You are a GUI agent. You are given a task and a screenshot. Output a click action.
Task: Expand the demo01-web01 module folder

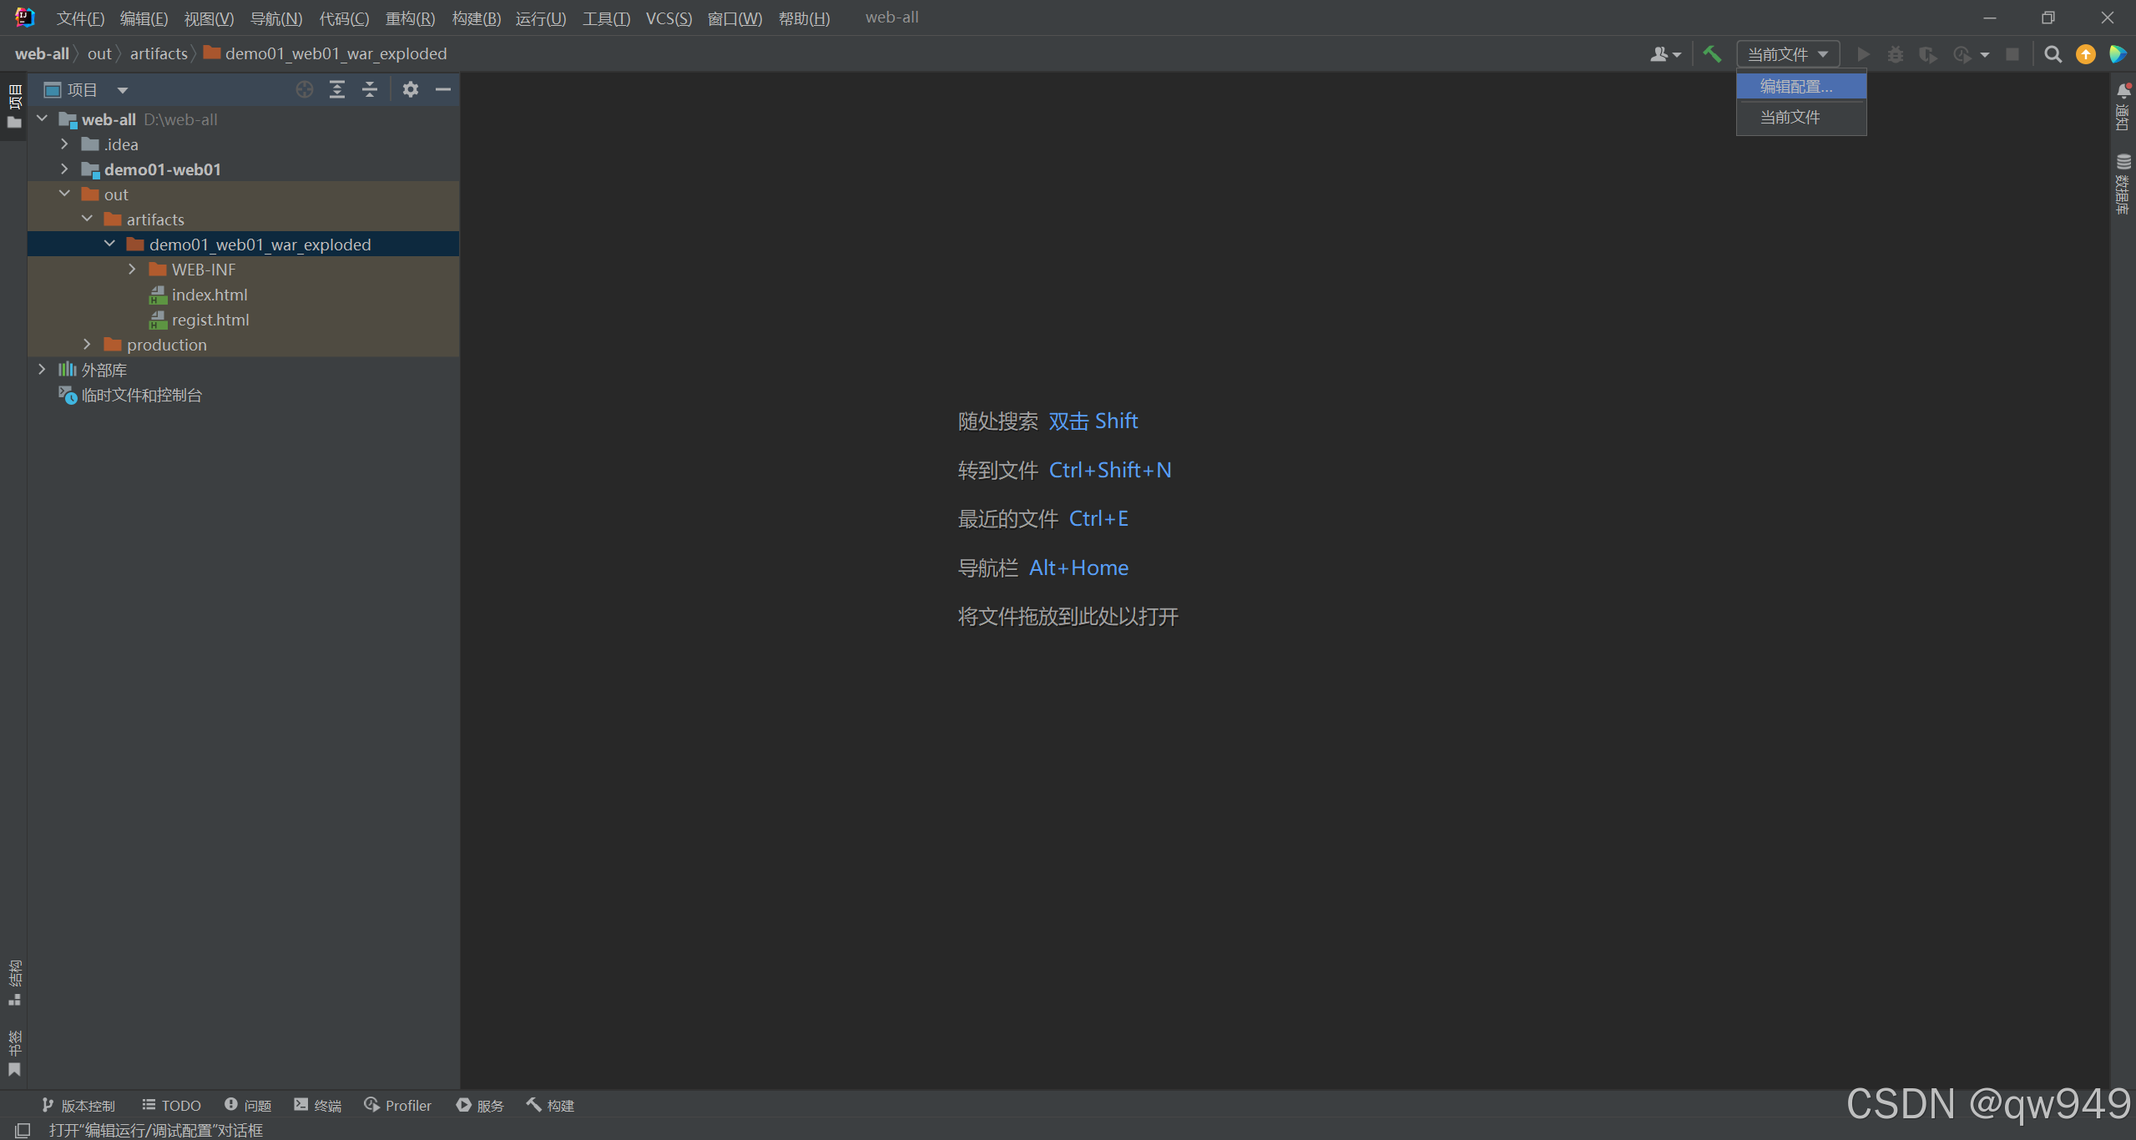coord(64,169)
